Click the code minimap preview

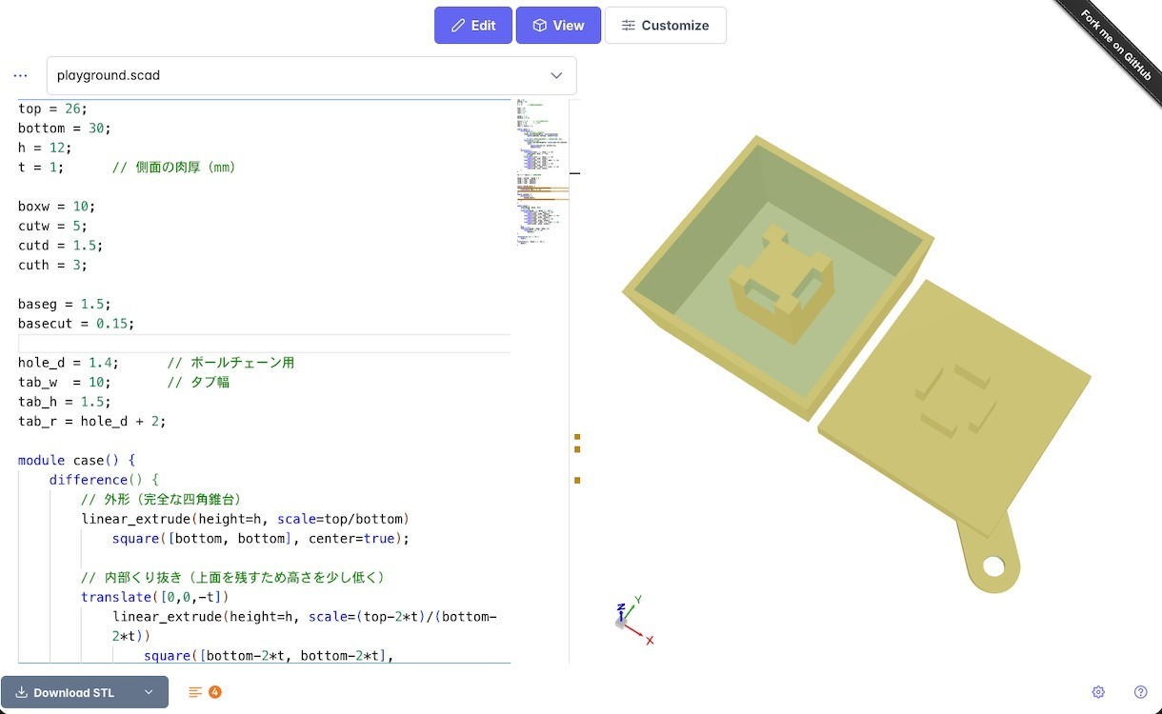541,171
